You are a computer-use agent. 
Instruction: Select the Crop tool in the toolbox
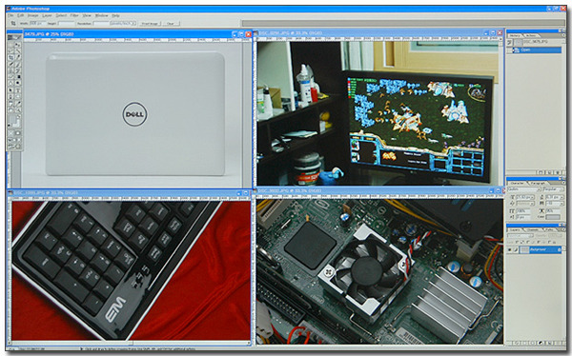click(10, 57)
